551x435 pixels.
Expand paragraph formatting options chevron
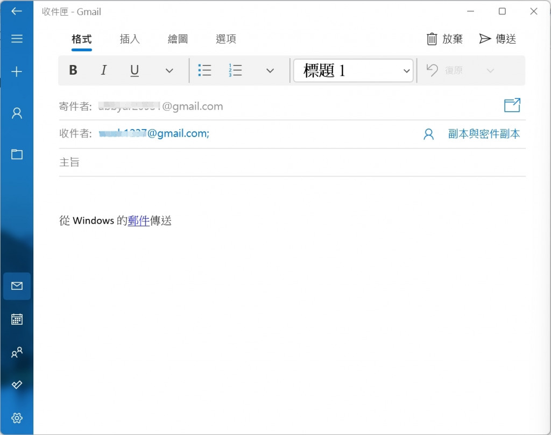click(270, 70)
